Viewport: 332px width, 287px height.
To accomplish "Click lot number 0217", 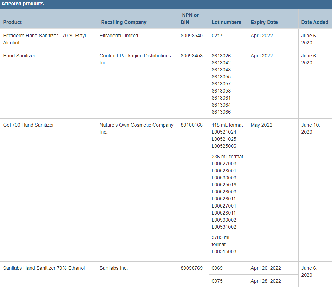I will coord(217,36).
